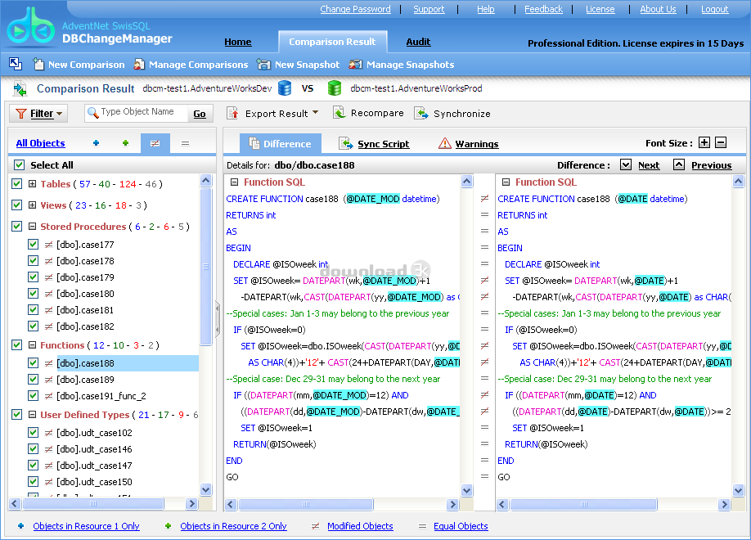Go to the Home tab
Image resolution: width=751 pixels, height=540 pixels.
point(238,43)
